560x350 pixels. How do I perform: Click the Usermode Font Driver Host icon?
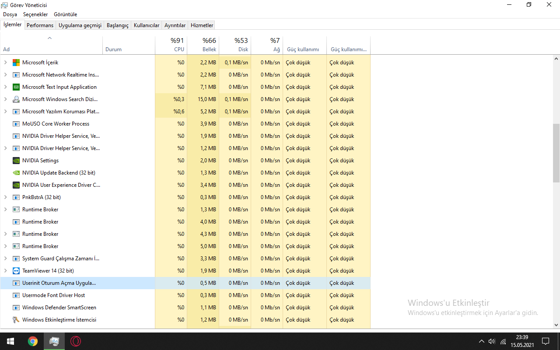16,295
